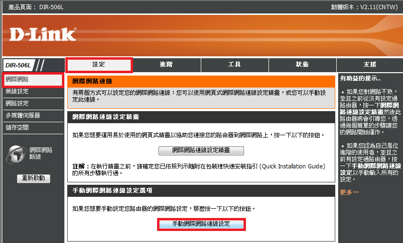Image resolution: width=403 pixels, height=243 pixels.
Task: Click the 網際網路斷線 status text
Action: (x=41, y=153)
